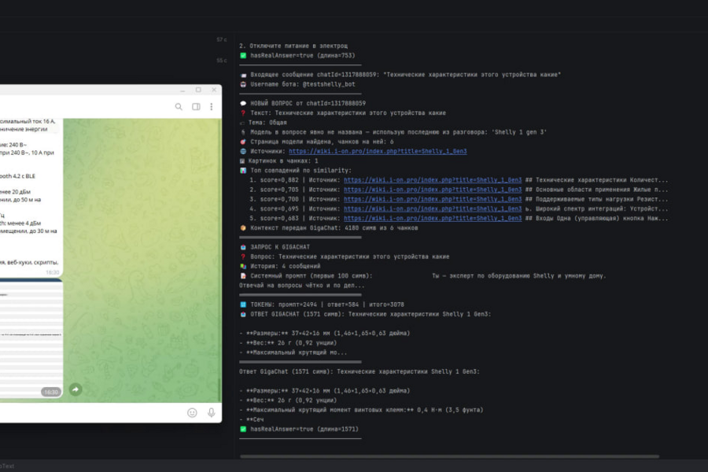The width and height of the screenshot is (708, 472).
Task: Open the Источники Shelly_1_Gen3 wiki link
Action: (x=378, y=151)
